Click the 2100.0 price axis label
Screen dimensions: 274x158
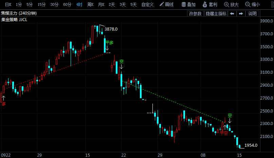(267, 137)
